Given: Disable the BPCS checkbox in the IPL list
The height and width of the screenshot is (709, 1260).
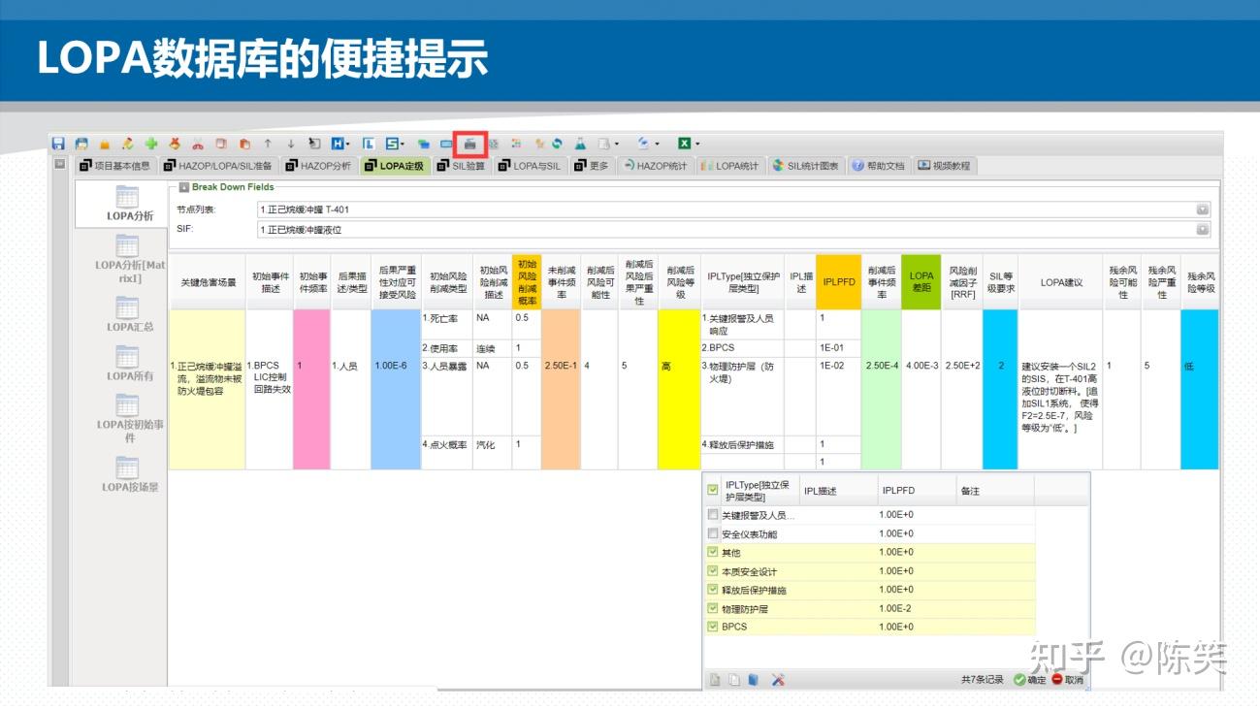Looking at the screenshot, I should coord(713,627).
